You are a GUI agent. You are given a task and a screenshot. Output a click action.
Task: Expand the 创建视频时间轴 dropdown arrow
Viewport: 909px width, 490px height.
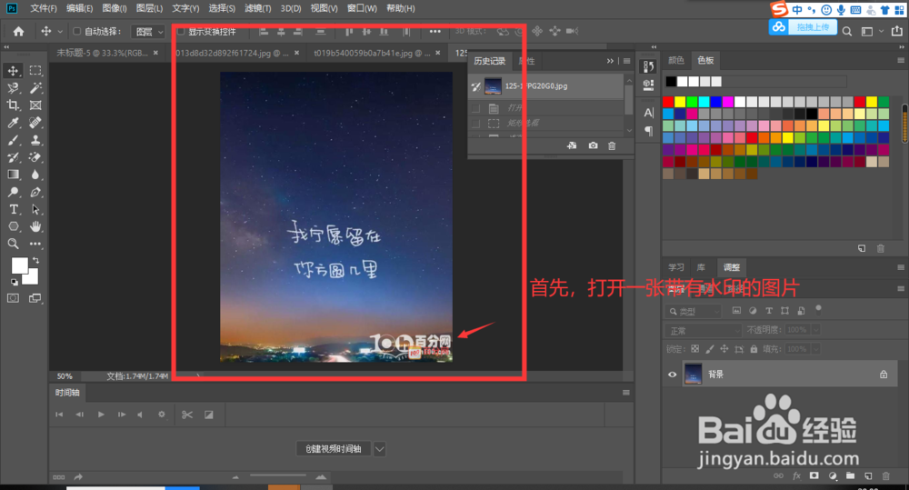coord(379,449)
